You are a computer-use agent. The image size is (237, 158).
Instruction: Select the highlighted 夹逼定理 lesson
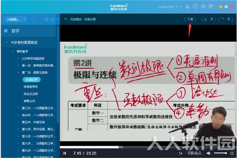coord(32,80)
